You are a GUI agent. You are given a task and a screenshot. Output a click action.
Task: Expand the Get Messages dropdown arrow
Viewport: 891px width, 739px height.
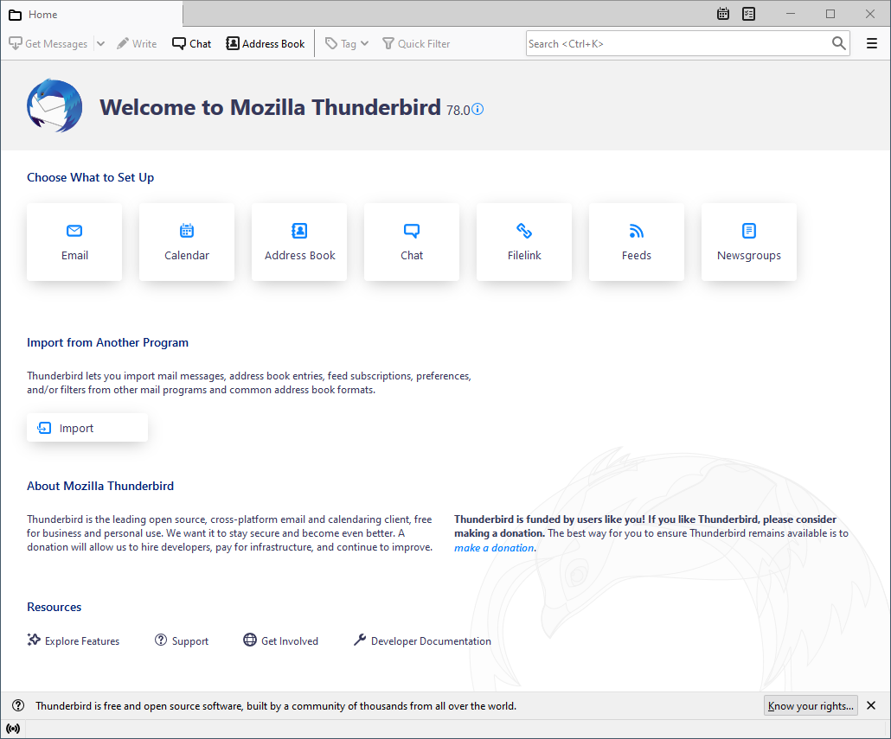100,43
